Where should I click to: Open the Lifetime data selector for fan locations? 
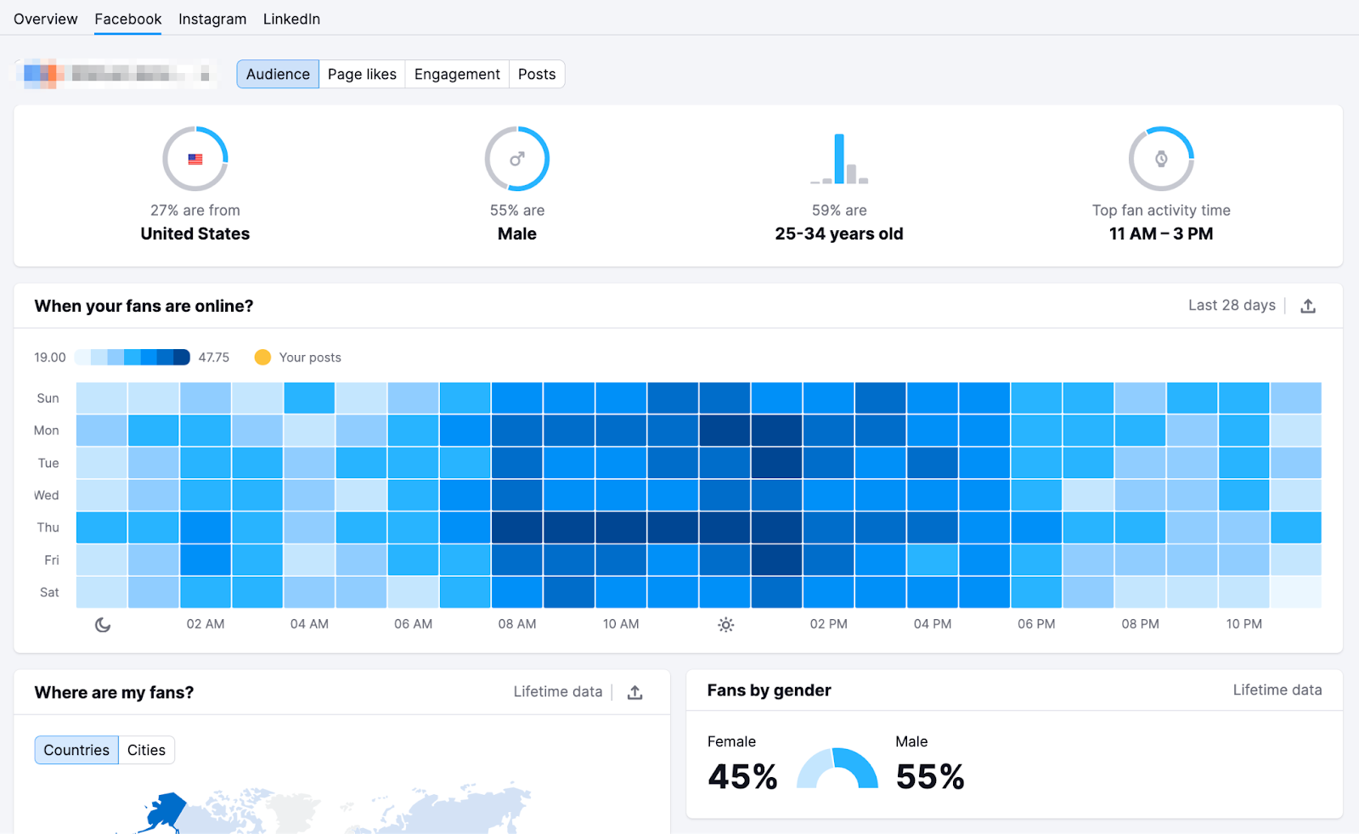click(x=557, y=691)
